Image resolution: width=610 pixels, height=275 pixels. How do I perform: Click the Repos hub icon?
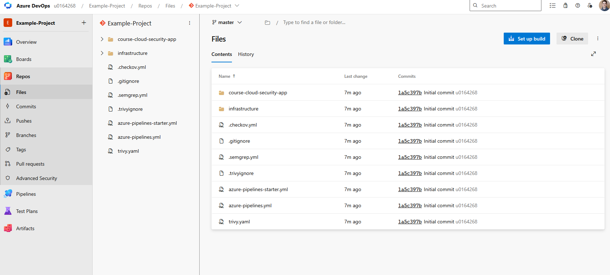[8, 76]
